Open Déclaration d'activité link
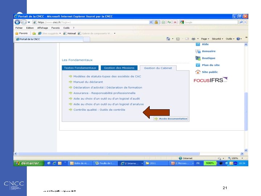 (88, 87)
